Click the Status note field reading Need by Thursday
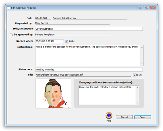163x131 pixels. coord(89,69)
